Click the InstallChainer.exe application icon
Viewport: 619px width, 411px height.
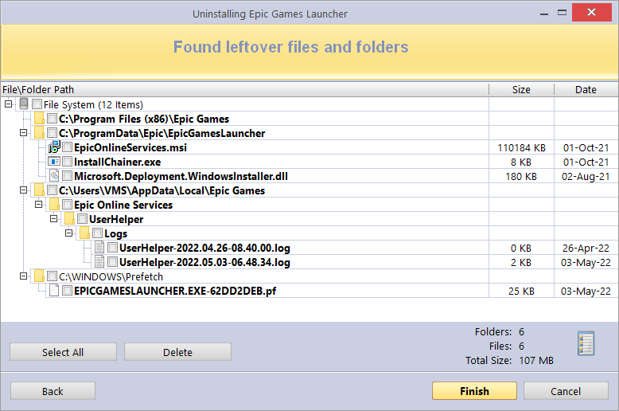pos(53,162)
